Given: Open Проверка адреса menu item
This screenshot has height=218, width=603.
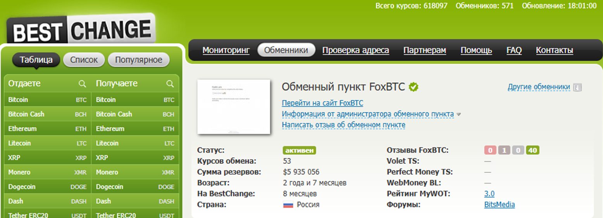Looking at the screenshot, I should click(x=356, y=50).
